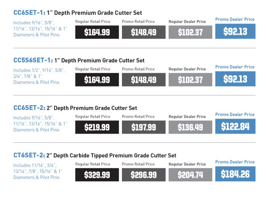Click the CT6SET-2 included diameters description
The image size is (268, 205).
coord(38,171)
